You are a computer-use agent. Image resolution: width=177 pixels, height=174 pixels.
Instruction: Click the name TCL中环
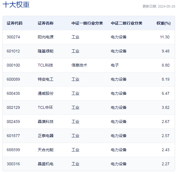point(46,107)
